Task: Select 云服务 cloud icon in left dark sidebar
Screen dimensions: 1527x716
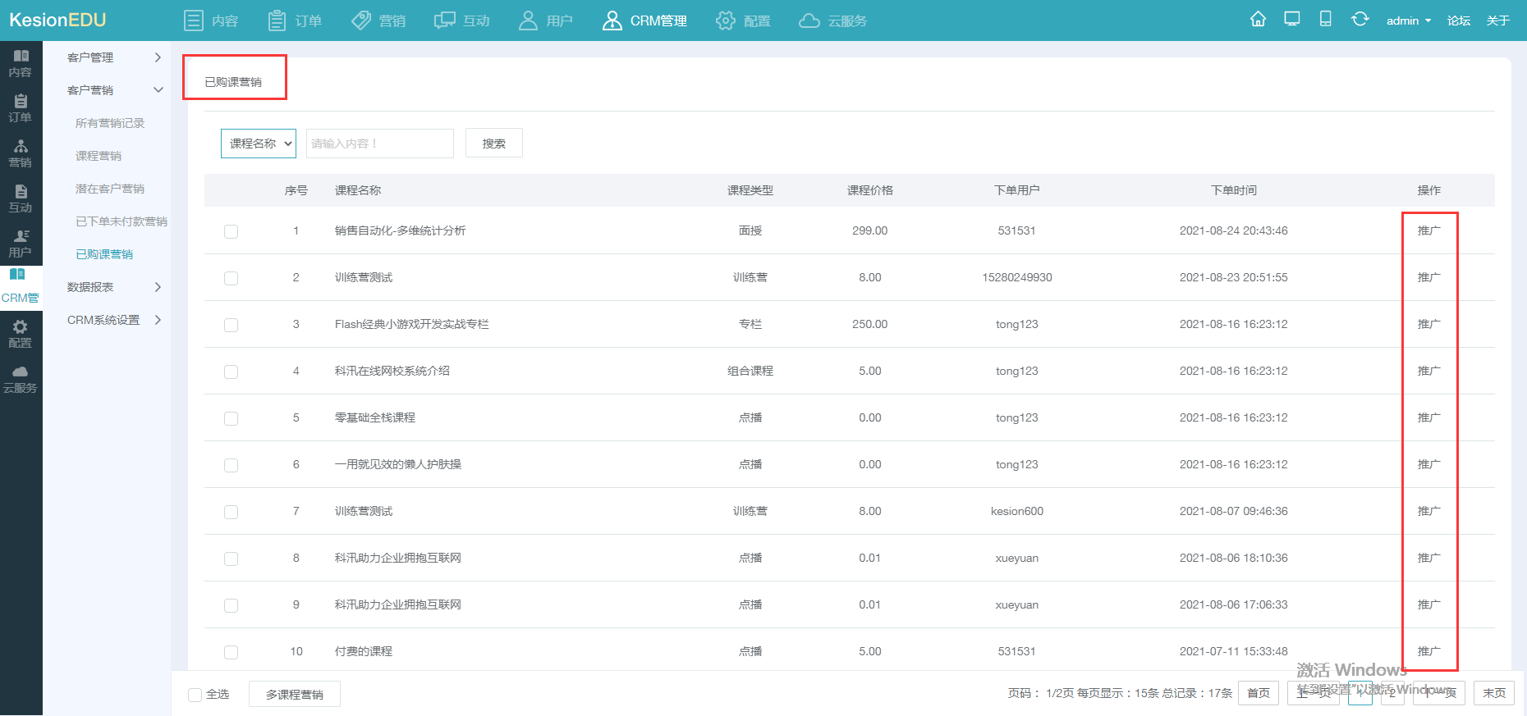Action: (x=21, y=379)
